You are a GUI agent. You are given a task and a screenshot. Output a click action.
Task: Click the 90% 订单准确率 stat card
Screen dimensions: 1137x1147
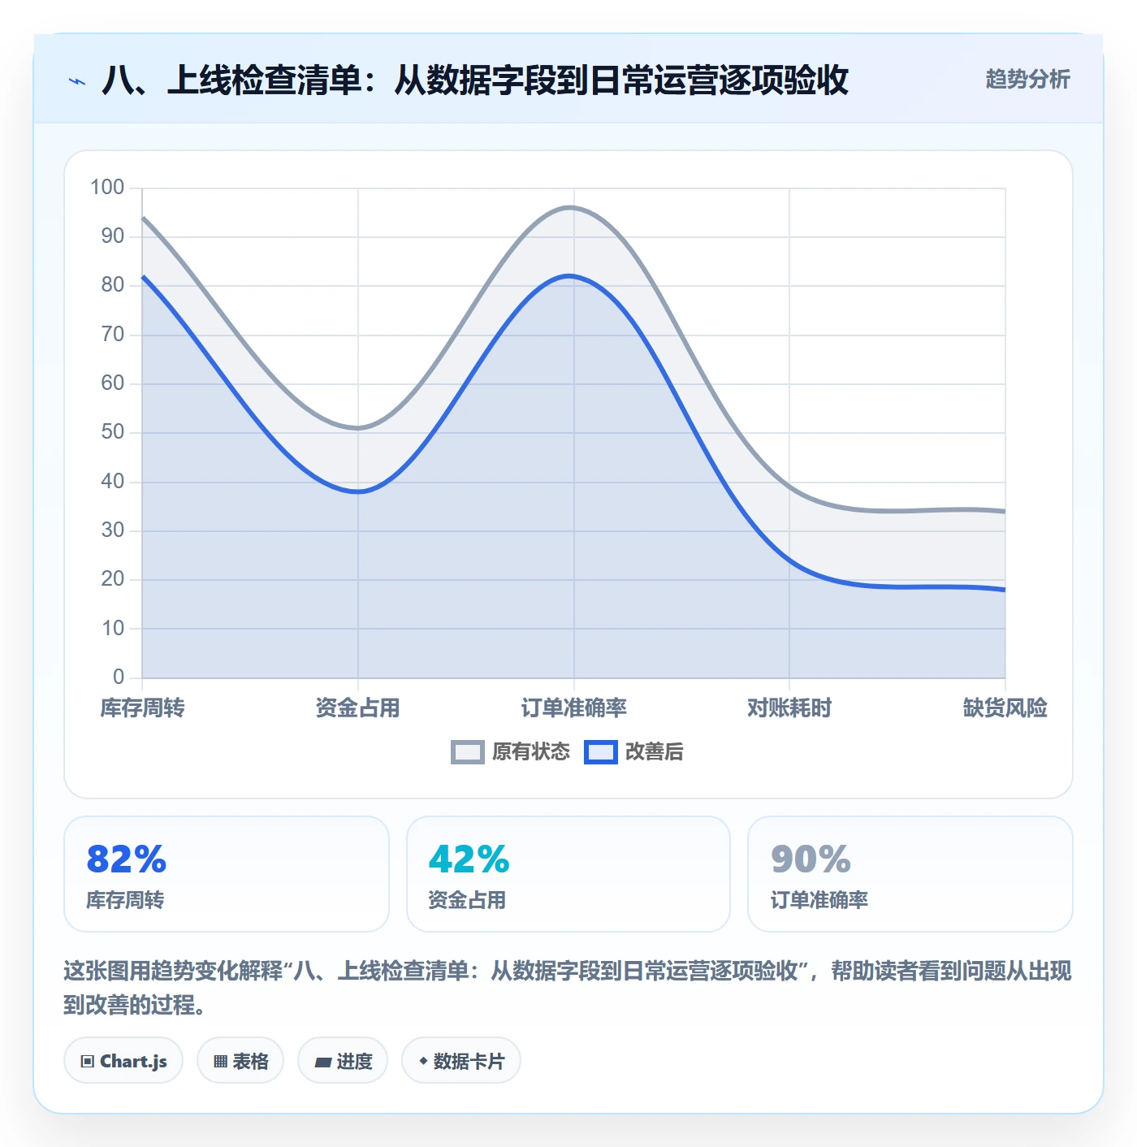[910, 874]
